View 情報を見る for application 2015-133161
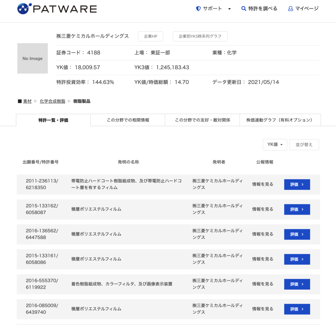 click(263, 259)
